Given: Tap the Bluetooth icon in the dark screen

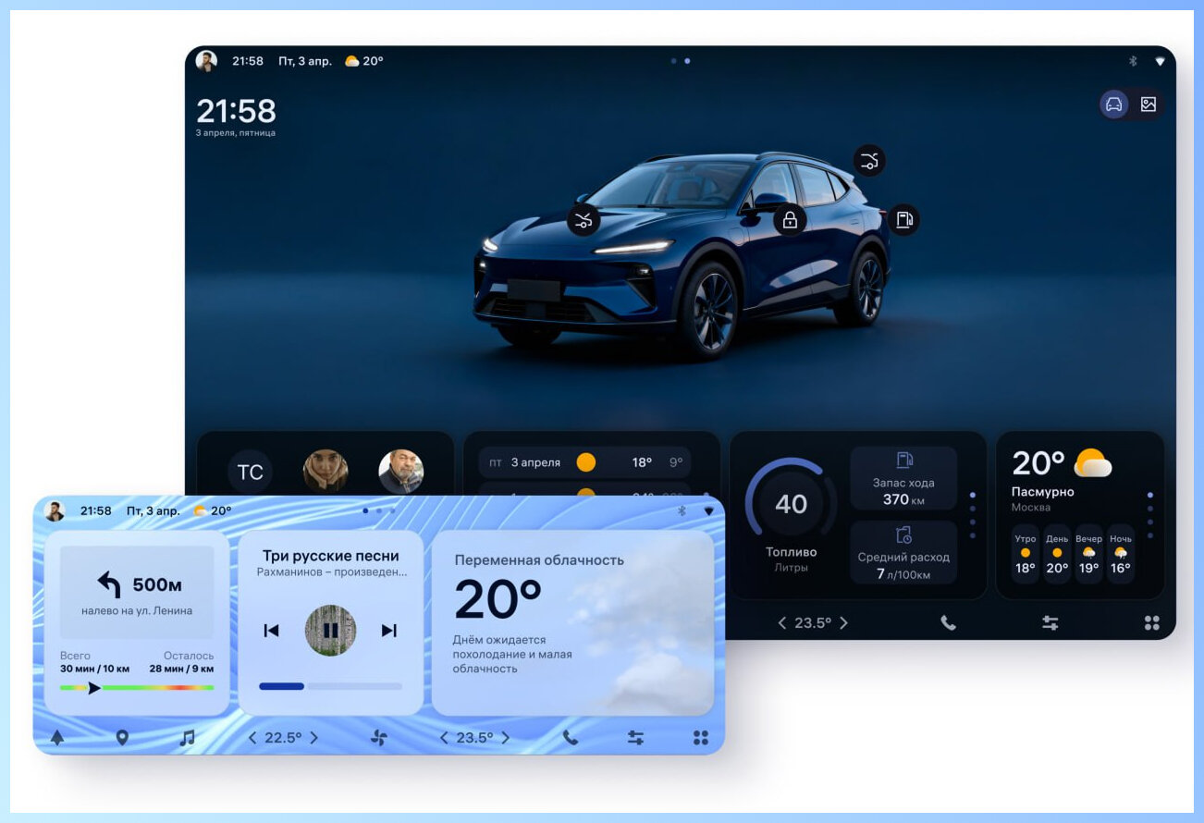Looking at the screenshot, I should [x=1133, y=61].
